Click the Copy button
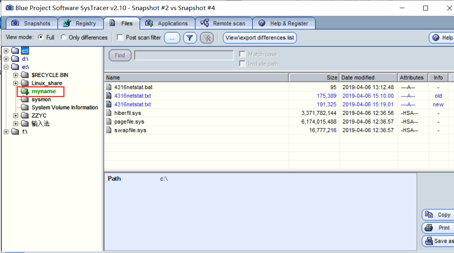Screen dimensions: 454x253 pyautogui.click(x=438, y=215)
